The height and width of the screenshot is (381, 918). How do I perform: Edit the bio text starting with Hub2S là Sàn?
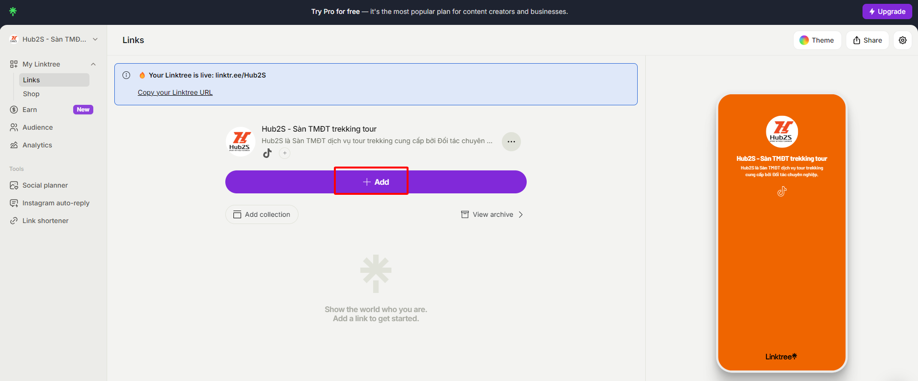point(377,141)
